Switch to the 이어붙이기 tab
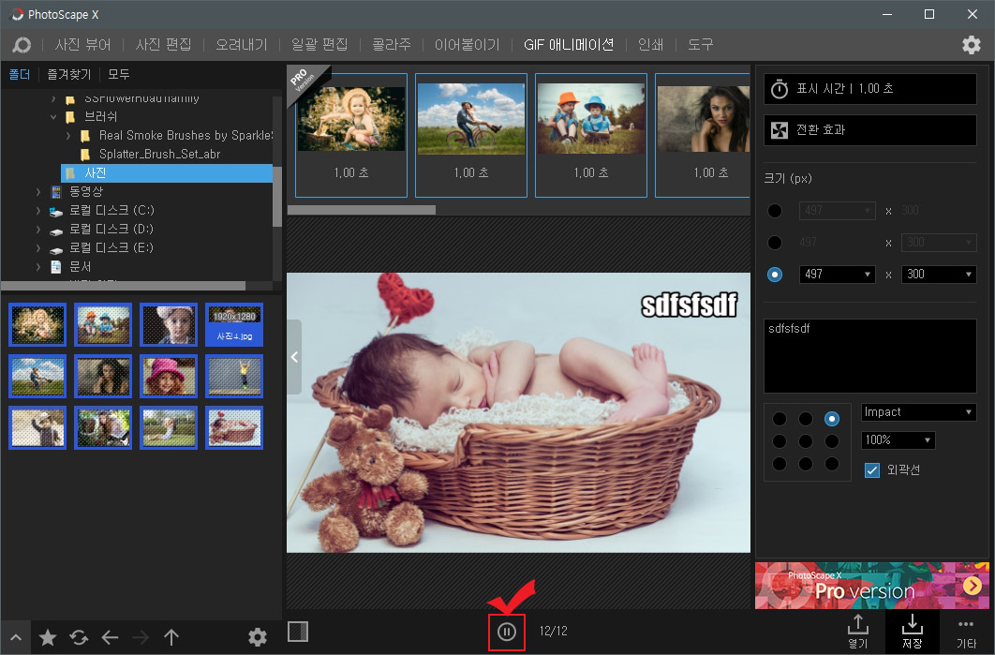The height and width of the screenshot is (655, 995). [467, 44]
